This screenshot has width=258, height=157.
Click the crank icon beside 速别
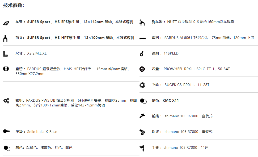point(142,53)
